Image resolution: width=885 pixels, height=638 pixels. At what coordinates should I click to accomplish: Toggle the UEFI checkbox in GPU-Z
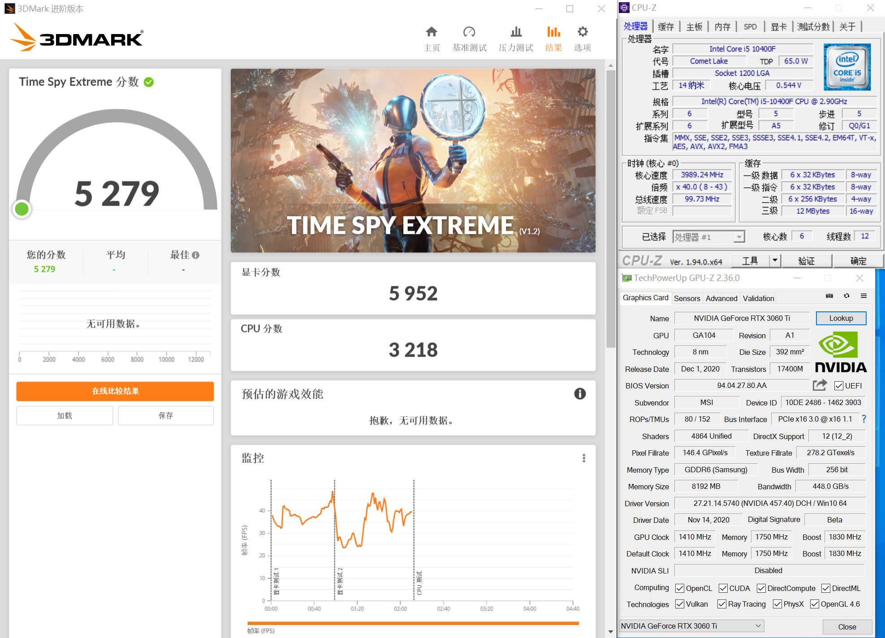coord(839,386)
